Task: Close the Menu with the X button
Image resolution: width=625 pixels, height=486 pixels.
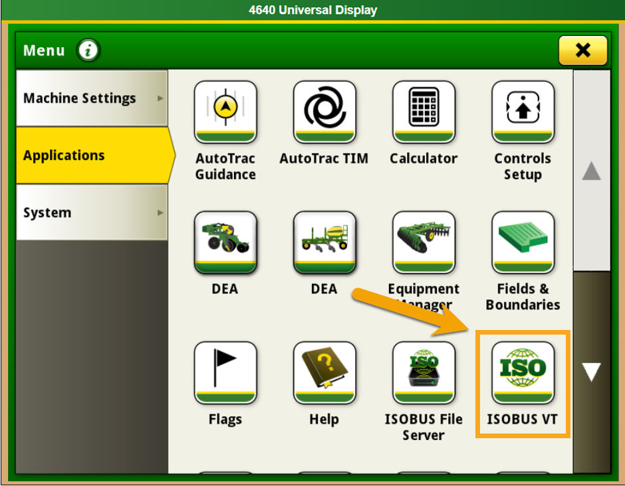Action: click(582, 50)
